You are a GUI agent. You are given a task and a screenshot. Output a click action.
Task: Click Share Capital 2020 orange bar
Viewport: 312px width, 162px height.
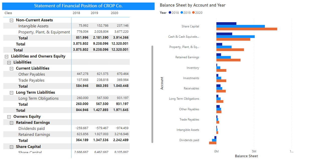[x=247, y=29]
